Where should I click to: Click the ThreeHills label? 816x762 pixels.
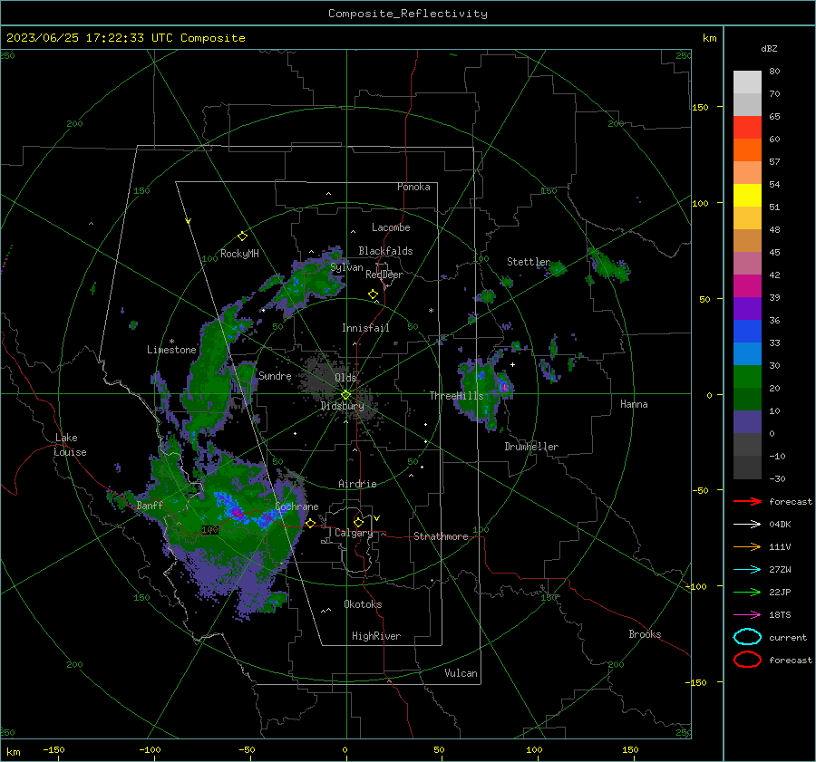coord(456,396)
